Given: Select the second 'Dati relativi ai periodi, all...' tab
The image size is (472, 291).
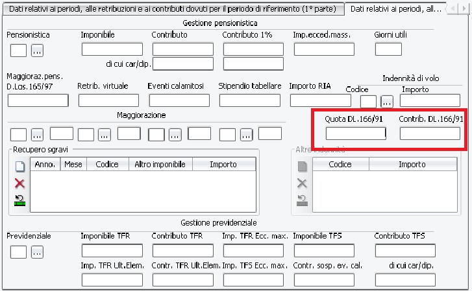Looking at the screenshot, I should 395,8.
